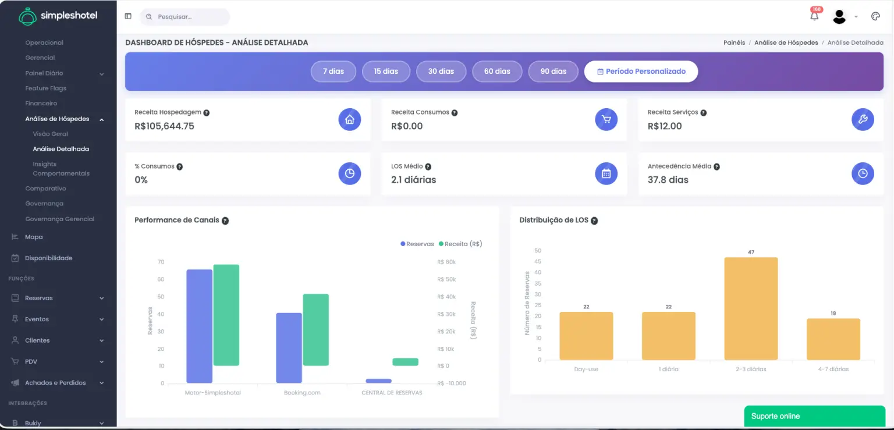Open Suporte online chat
This screenshot has width=894, height=430.
click(x=814, y=416)
